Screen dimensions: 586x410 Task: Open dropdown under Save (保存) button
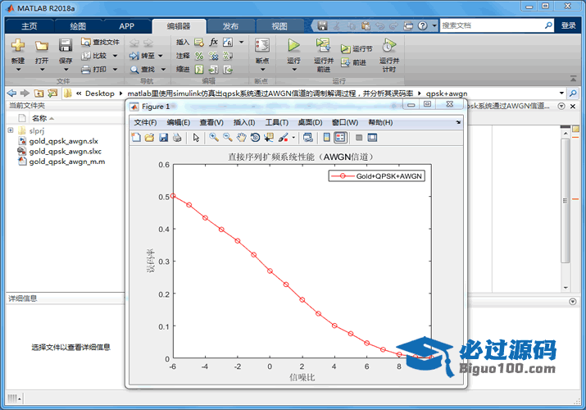pyautogui.click(x=66, y=70)
